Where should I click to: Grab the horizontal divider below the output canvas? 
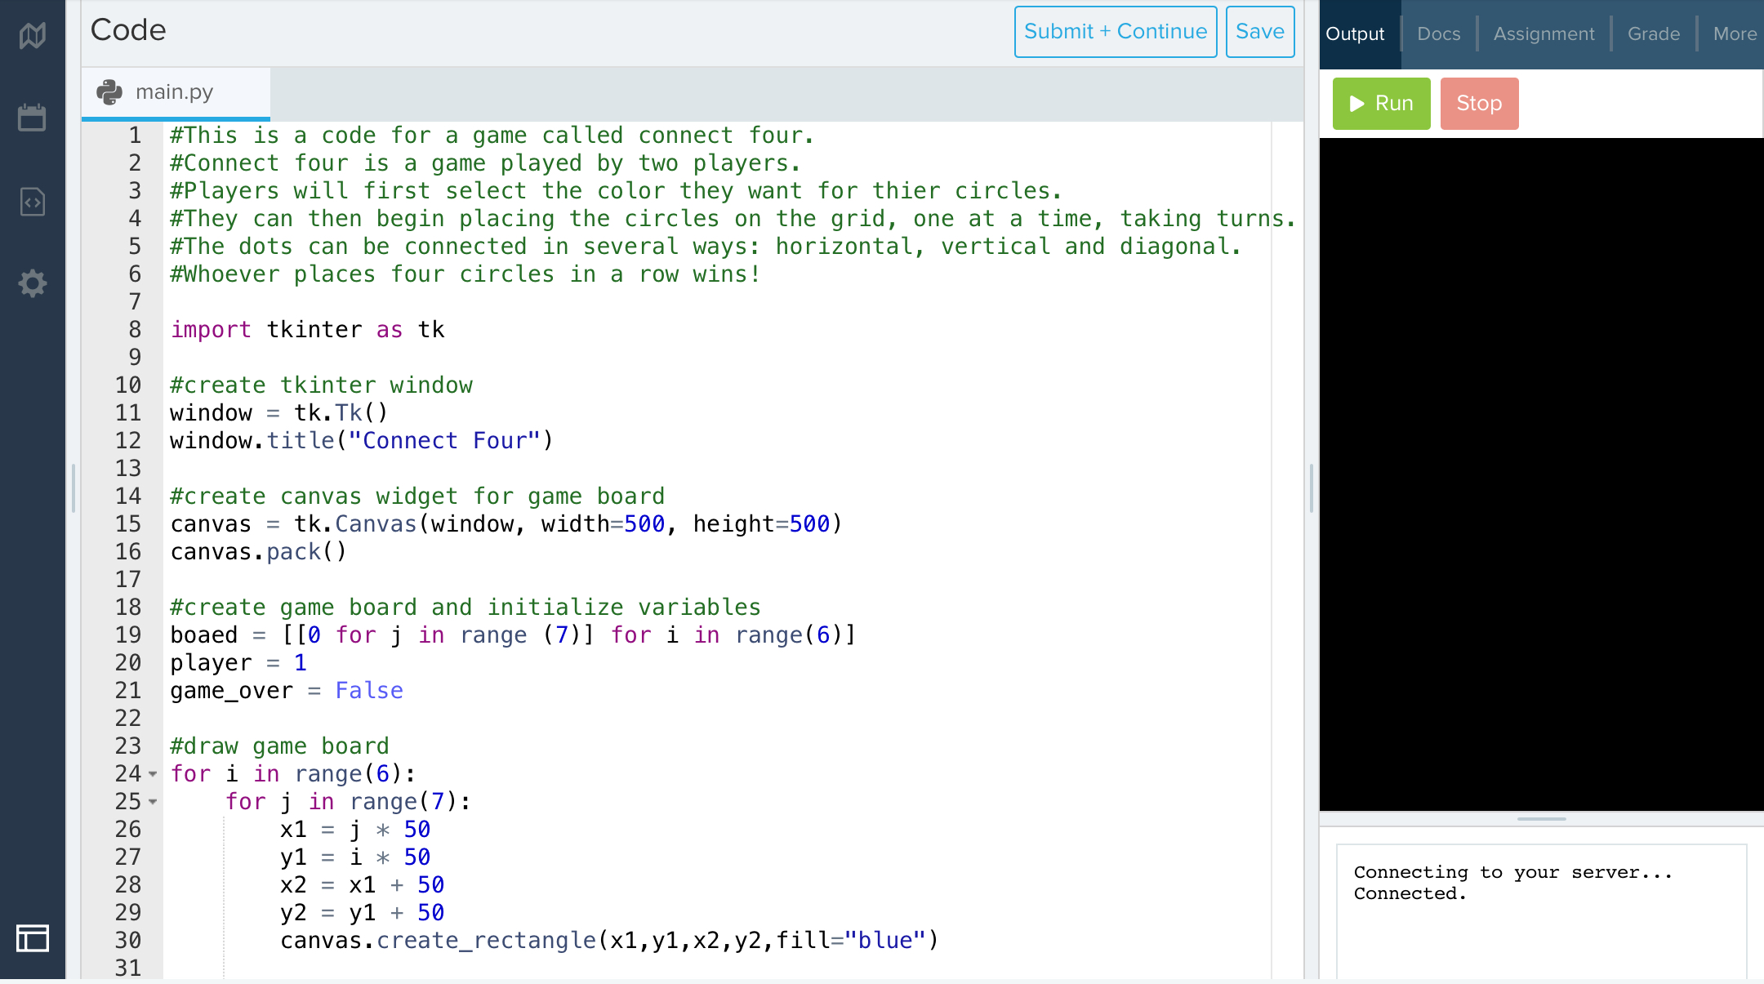pyautogui.click(x=1541, y=818)
